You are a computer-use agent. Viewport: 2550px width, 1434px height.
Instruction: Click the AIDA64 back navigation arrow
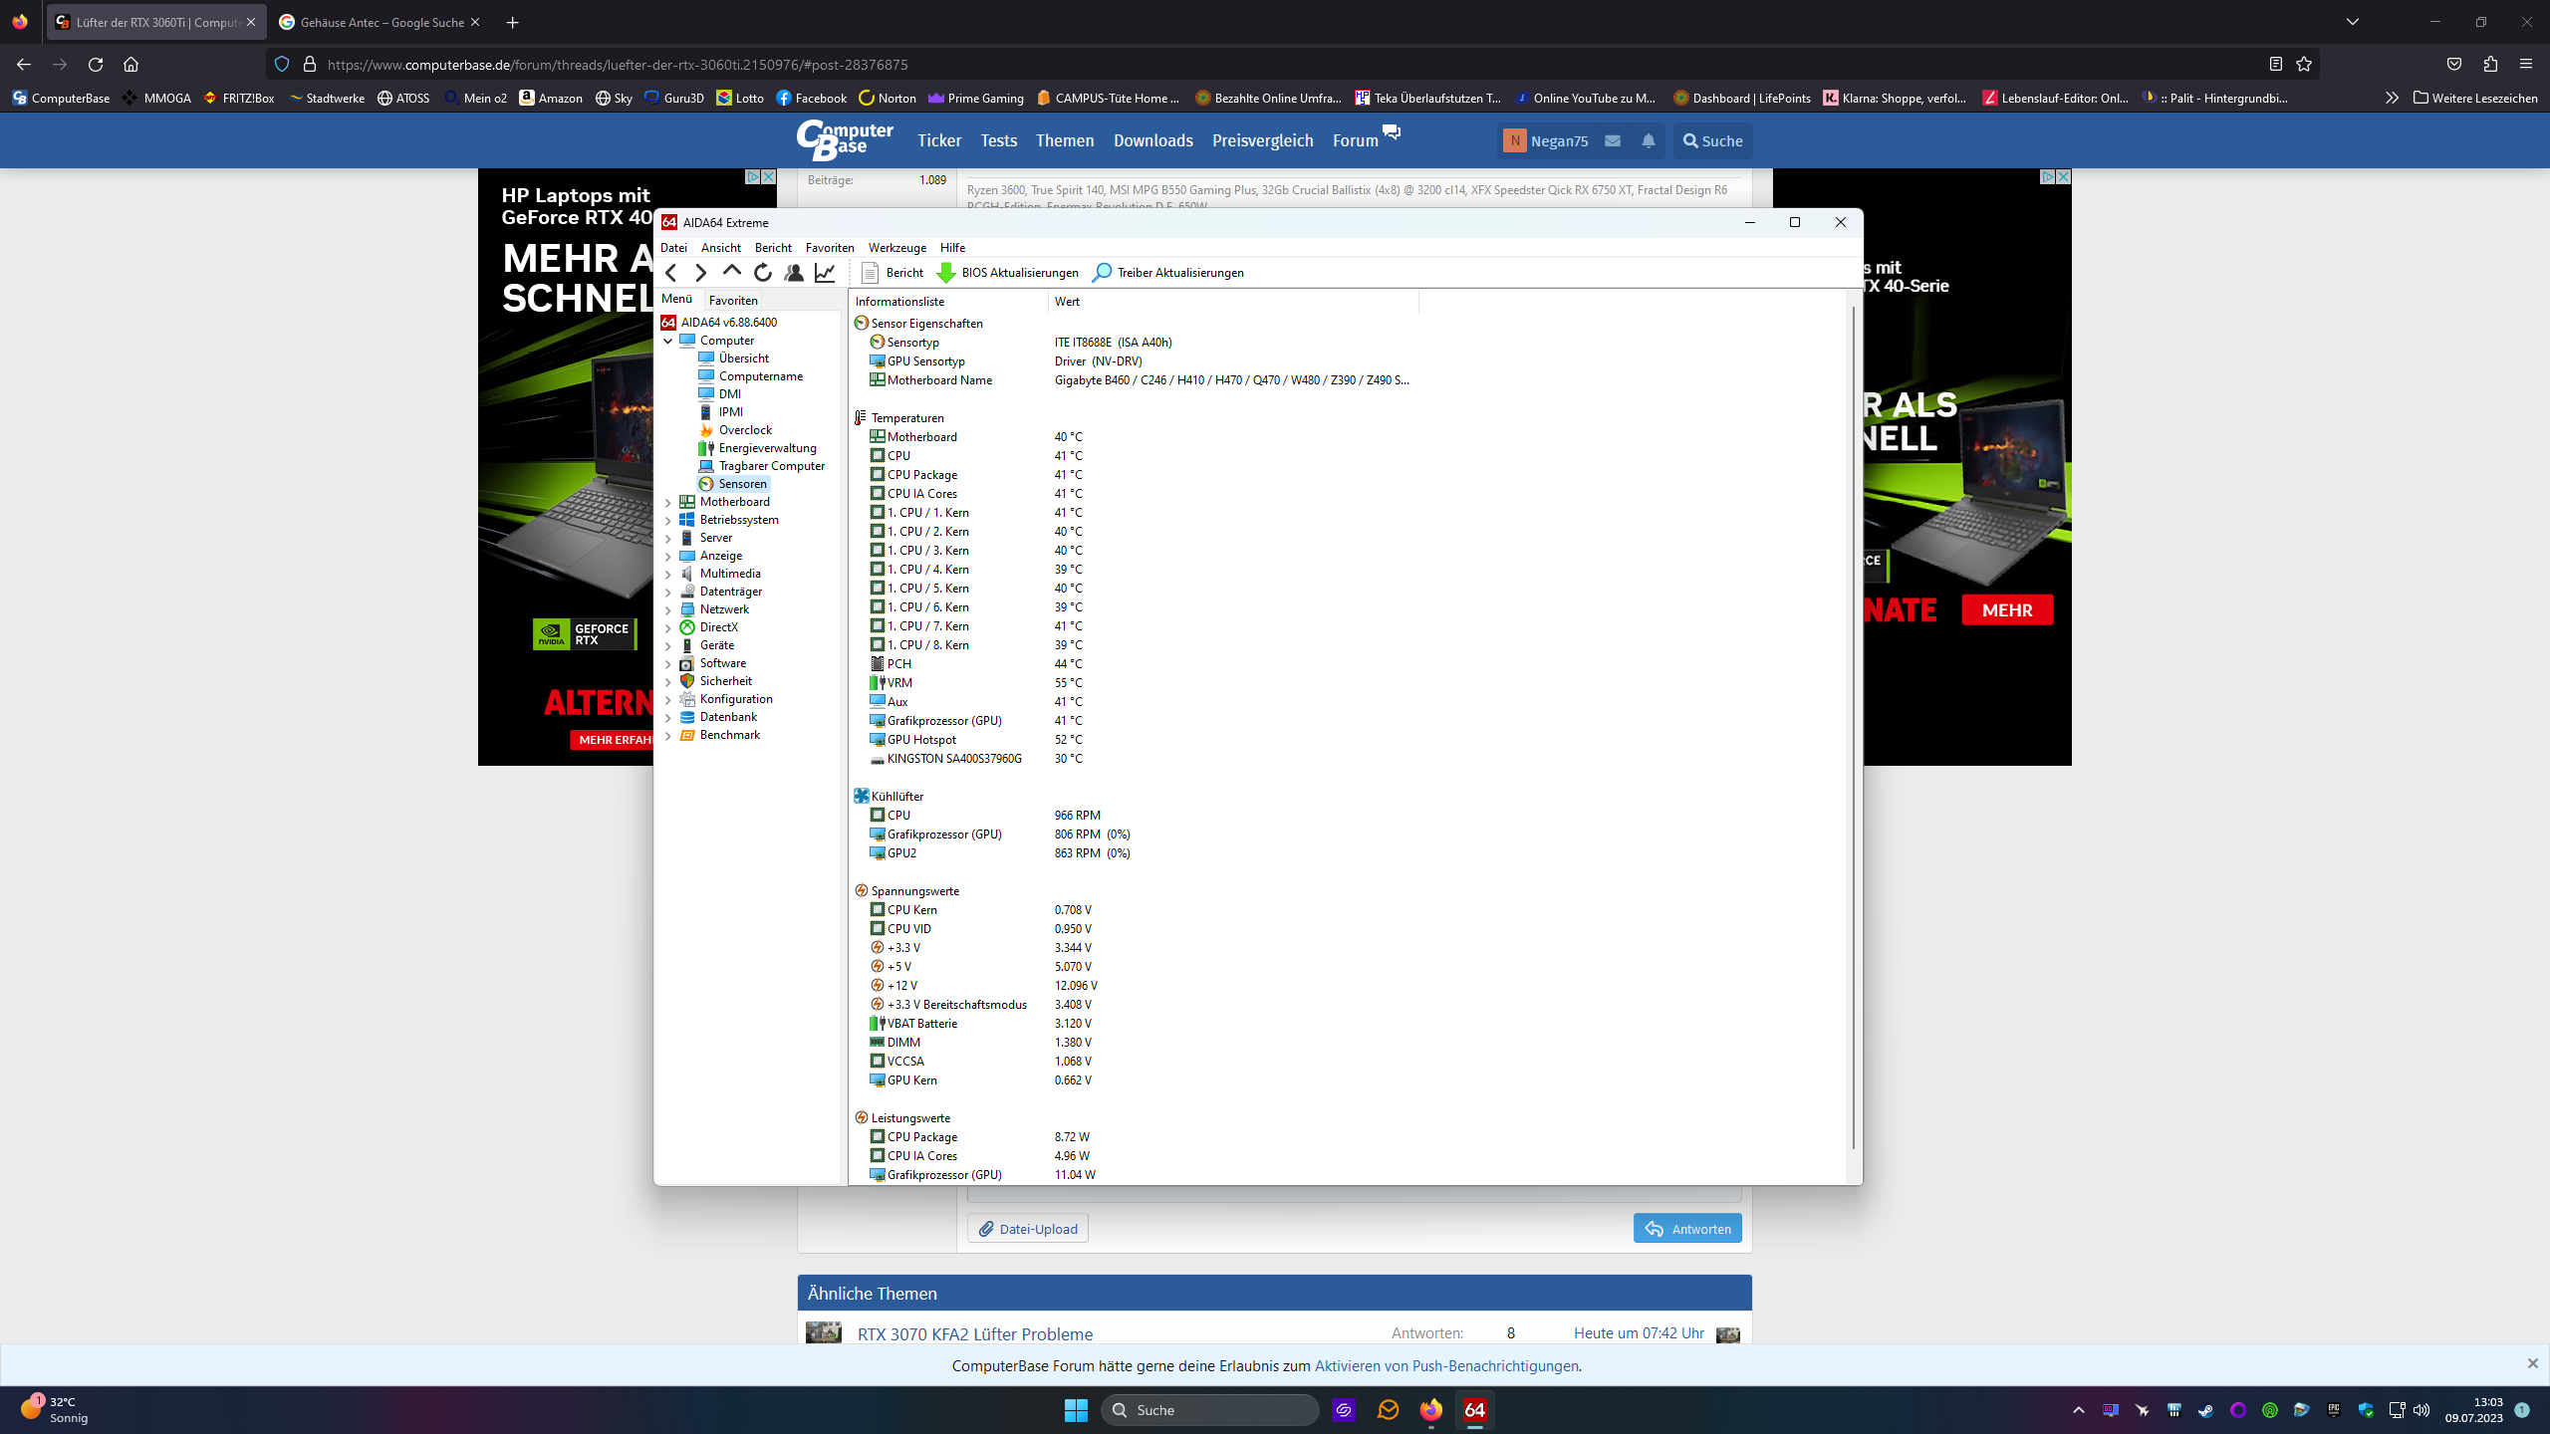click(671, 272)
